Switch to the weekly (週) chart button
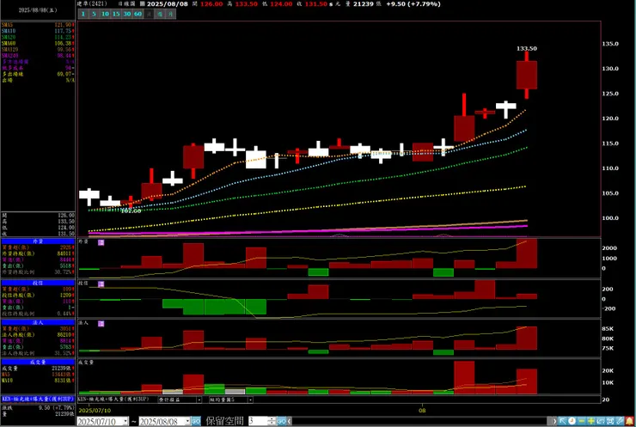Viewport: 636px width, 427px height. coord(160,14)
